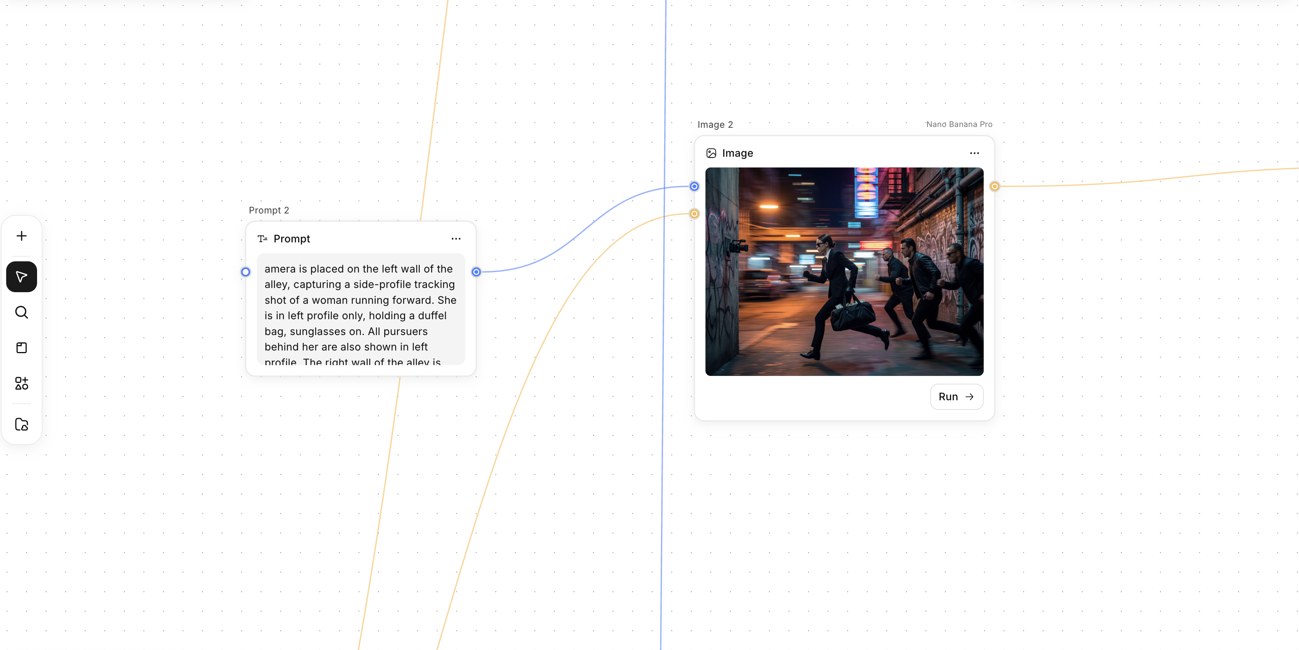Click the generated alley chase image
This screenshot has height=650, width=1299.
(844, 272)
